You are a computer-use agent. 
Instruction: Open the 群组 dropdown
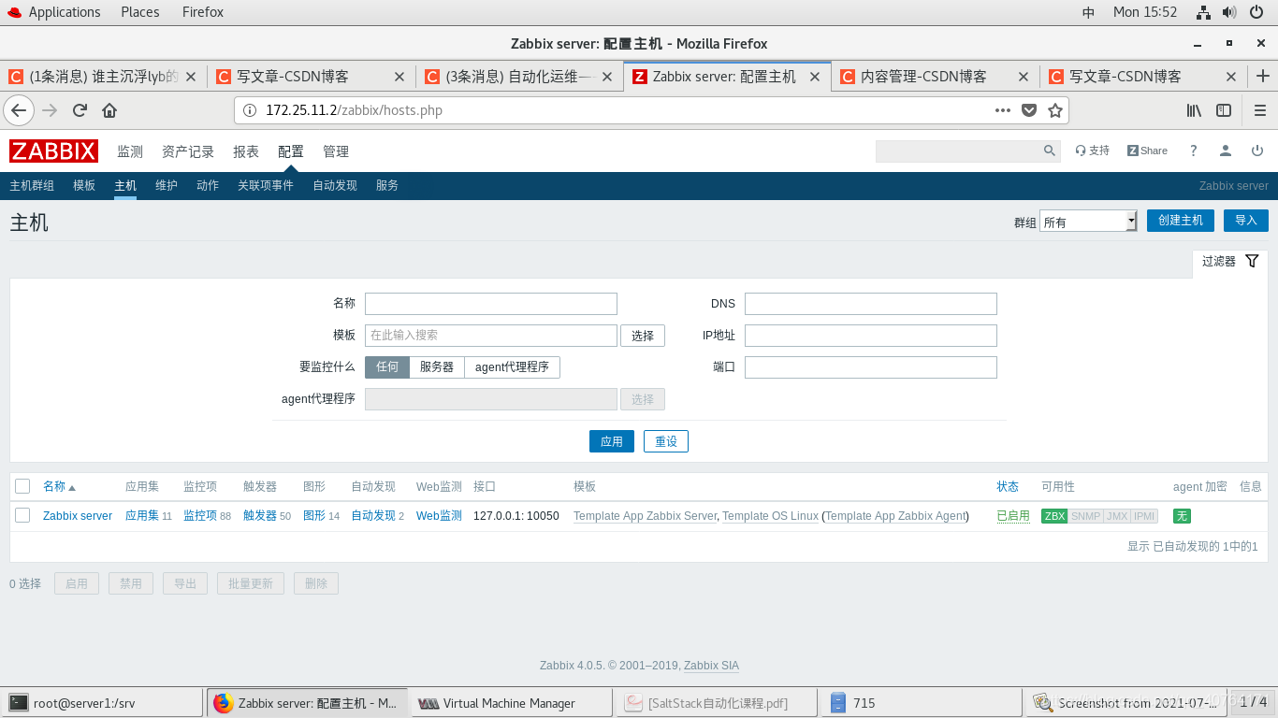click(x=1088, y=222)
